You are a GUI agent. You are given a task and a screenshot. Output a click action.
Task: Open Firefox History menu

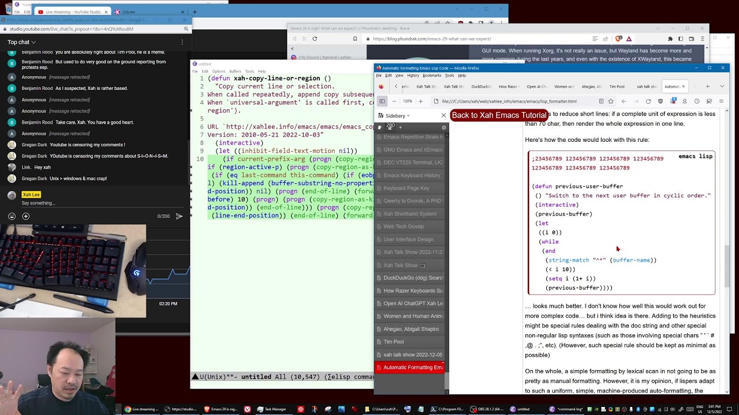413,76
